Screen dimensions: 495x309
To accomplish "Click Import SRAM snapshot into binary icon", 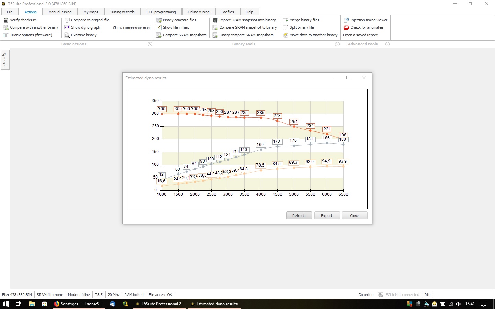I will pos(215,20).
